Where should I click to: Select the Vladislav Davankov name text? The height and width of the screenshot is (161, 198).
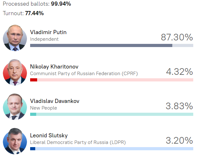coord(55,101)
